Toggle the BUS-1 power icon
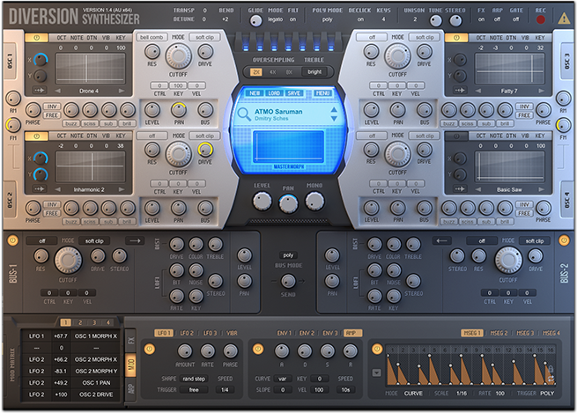The width and height of the screenshot is (577, 413). tap(12, 240)
